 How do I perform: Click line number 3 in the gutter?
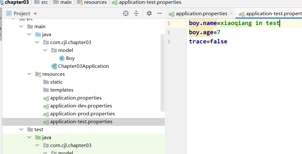(169, 42)
